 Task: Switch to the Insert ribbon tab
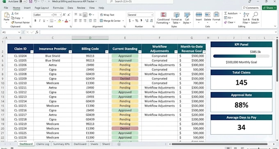click(27, 8)
